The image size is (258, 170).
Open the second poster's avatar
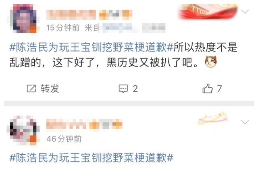coord(23,131)
